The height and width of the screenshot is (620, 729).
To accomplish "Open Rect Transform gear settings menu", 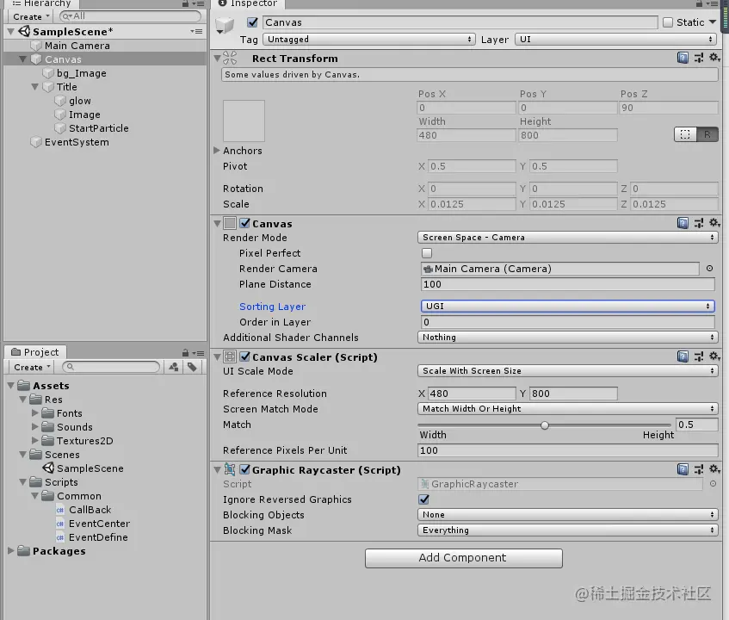I will click(714, 58).
